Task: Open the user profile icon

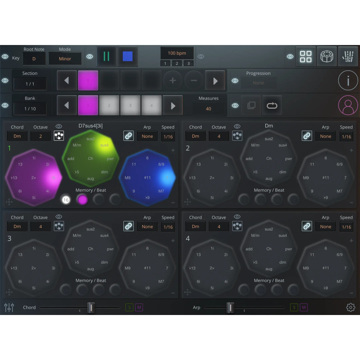Action: (x=348, y=105)
